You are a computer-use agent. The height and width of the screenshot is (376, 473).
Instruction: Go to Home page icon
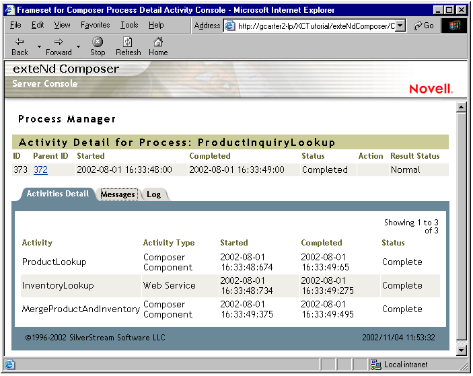[158, 42]
